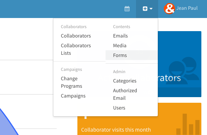207x135 pixels.
Task: Choose Emails under Contents
Action: [120, 36]
